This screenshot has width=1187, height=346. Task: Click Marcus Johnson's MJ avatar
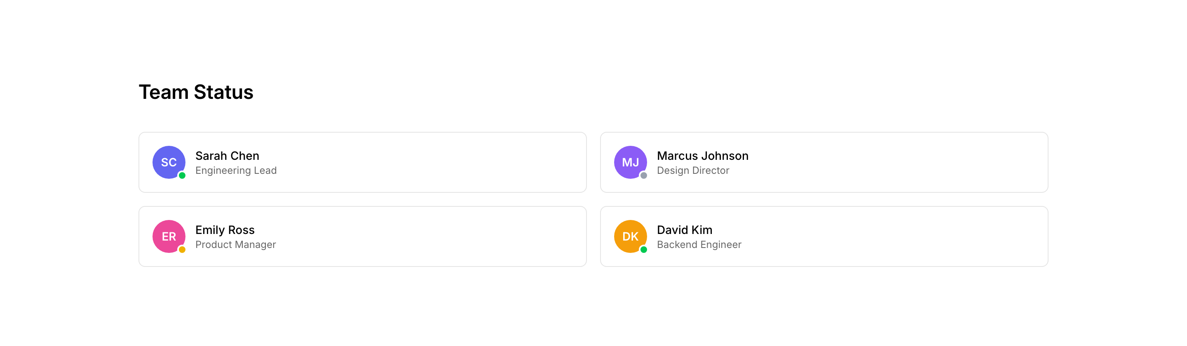point(630,162)
